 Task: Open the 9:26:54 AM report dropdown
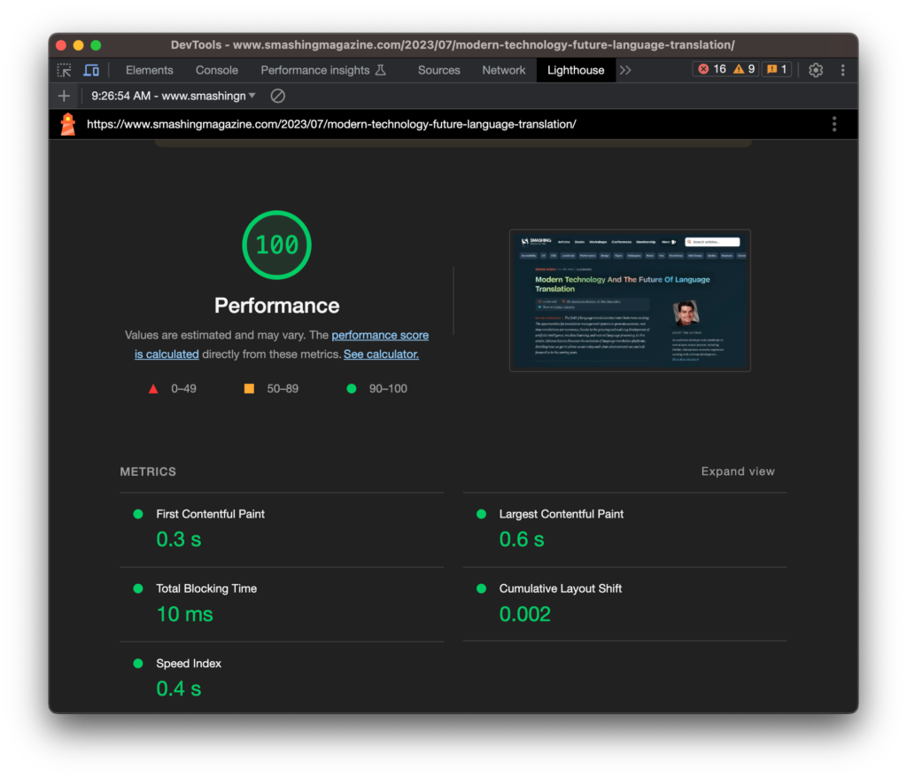click(173, 96)
